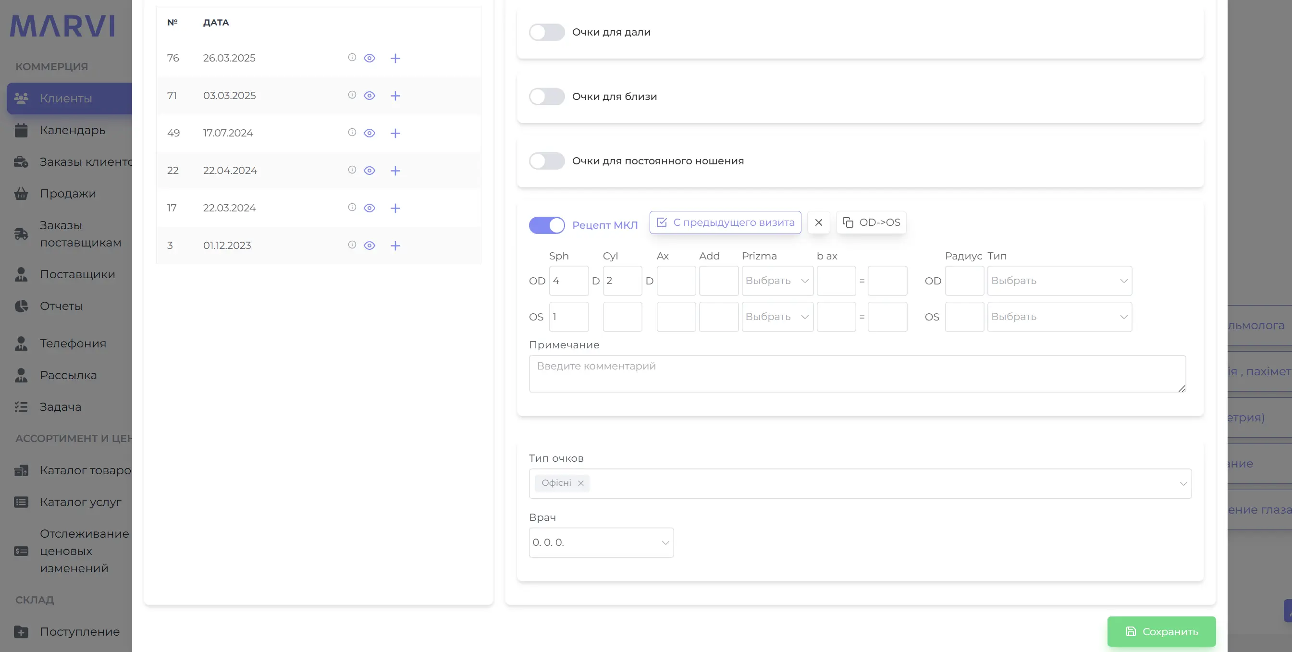1292x652 pixels.
Task: Click the plus icon in the 17.07.2024 row
Action: [395, 133]
